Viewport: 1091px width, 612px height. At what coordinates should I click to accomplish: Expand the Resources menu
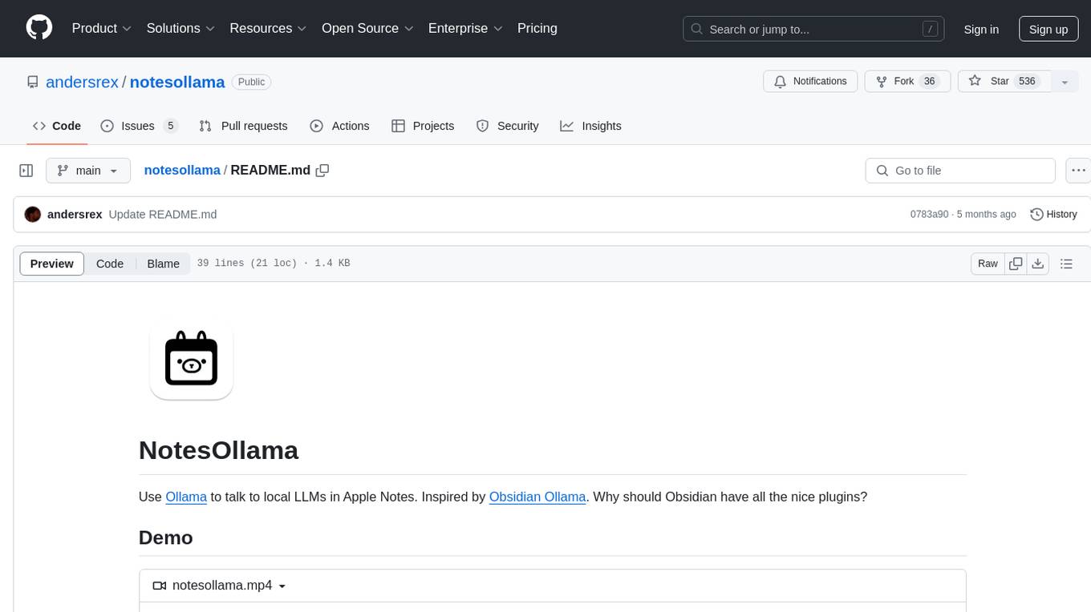268,28
